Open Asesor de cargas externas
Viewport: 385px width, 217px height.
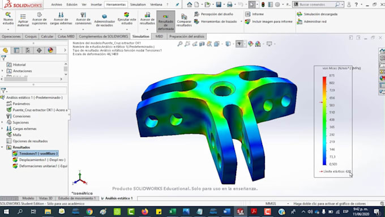[x=61, y=19]
